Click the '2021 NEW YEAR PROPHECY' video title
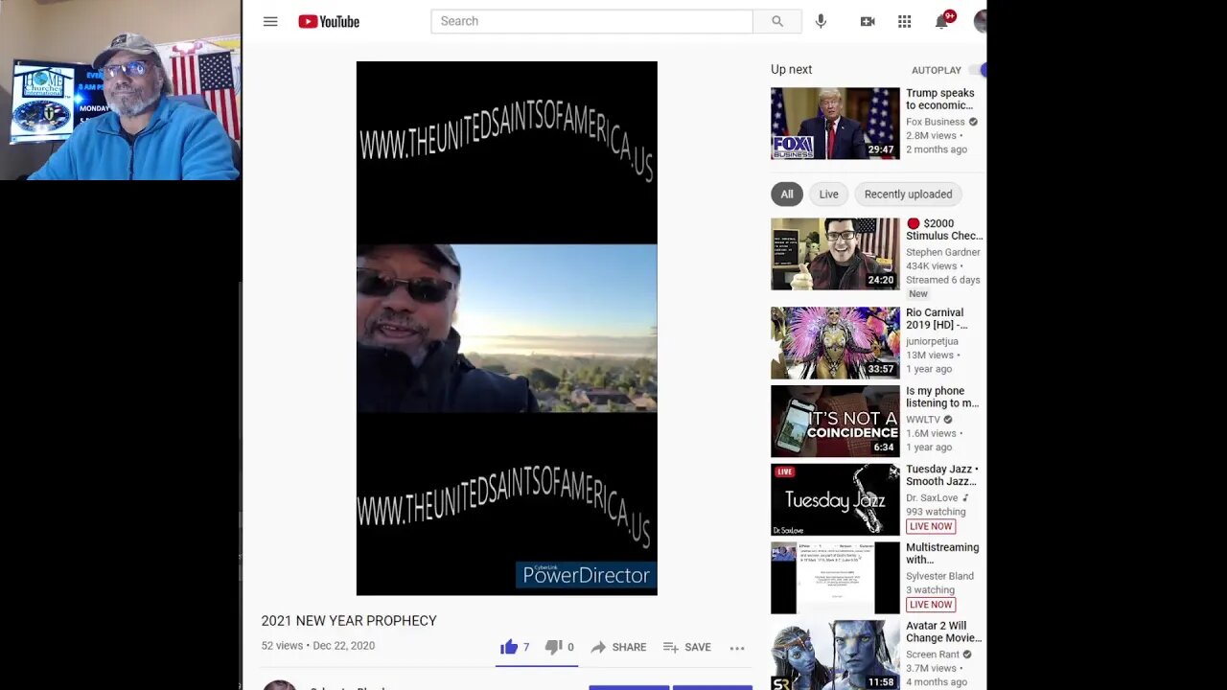The width and height of the screenshot is (1227, 690). [x=349, y=621]
